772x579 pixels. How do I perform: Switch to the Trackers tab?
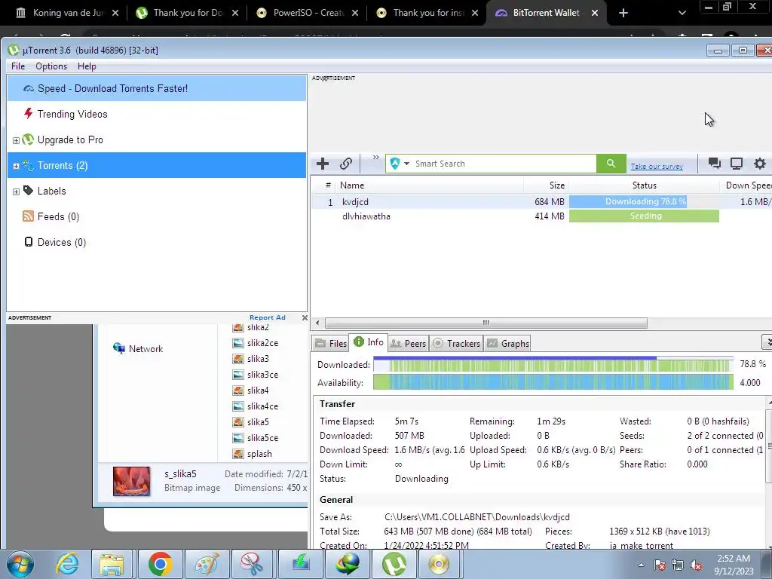click(x=456, y=344)
